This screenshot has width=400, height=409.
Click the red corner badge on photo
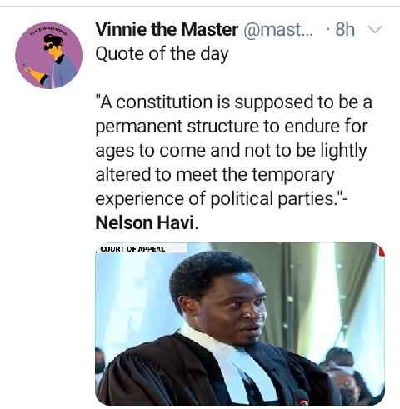[x=382, y=251]
